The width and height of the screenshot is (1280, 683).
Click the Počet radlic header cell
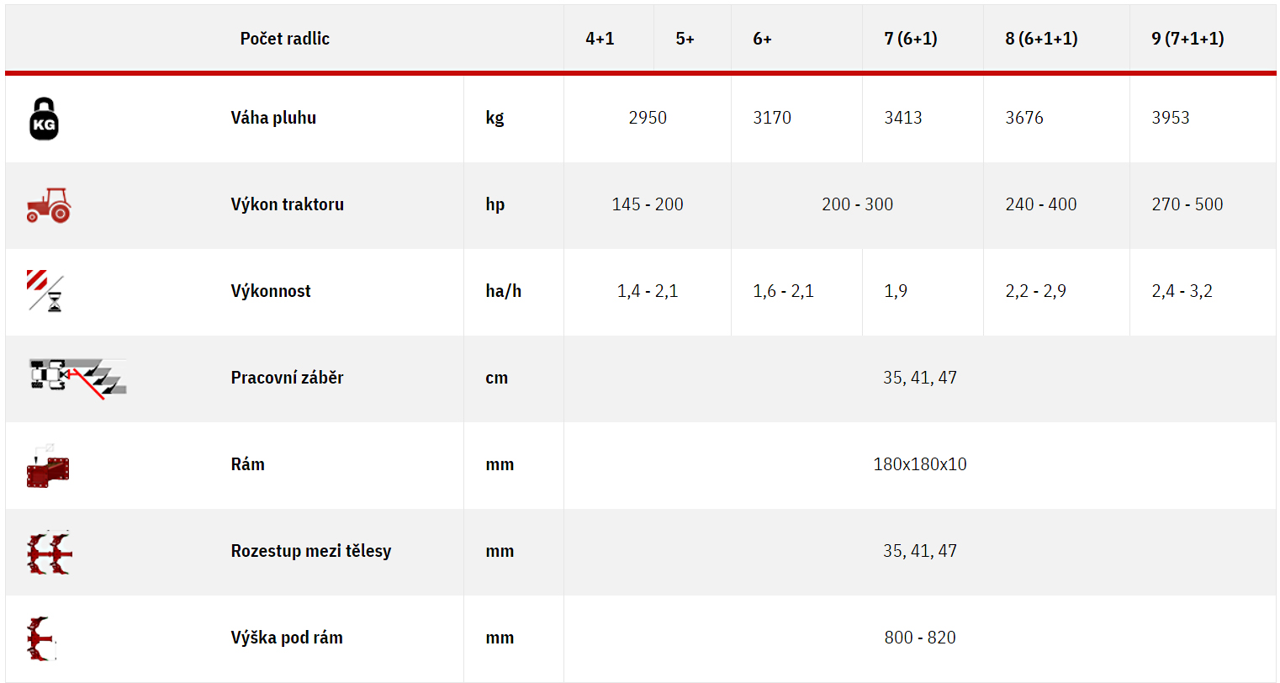point(285,39)
